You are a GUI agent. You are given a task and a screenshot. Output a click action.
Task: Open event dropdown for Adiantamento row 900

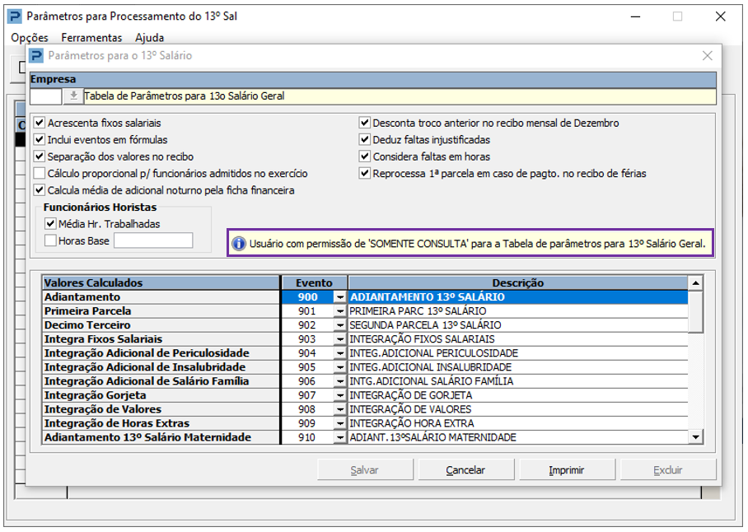tap(339, 297)
